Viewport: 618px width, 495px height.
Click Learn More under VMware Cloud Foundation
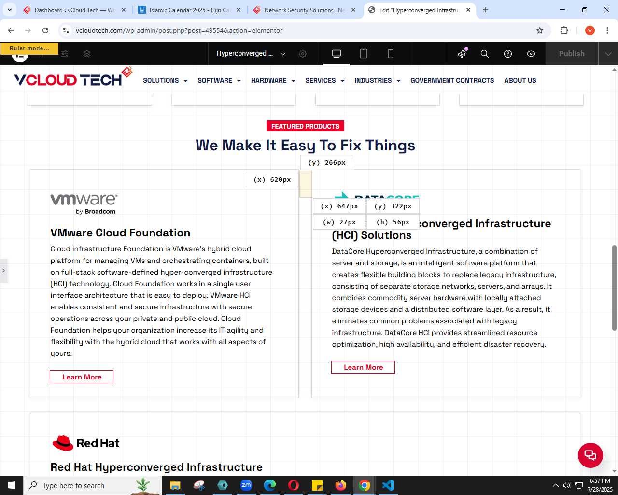pos(82,377)
